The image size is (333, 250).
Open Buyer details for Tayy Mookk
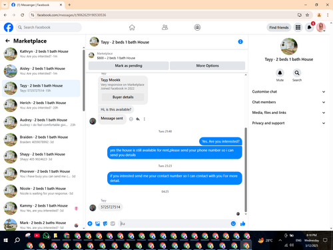click(123, 97)
